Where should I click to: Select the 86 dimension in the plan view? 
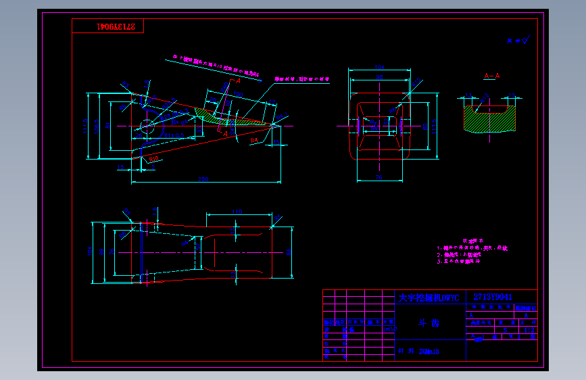click(289, 252)
